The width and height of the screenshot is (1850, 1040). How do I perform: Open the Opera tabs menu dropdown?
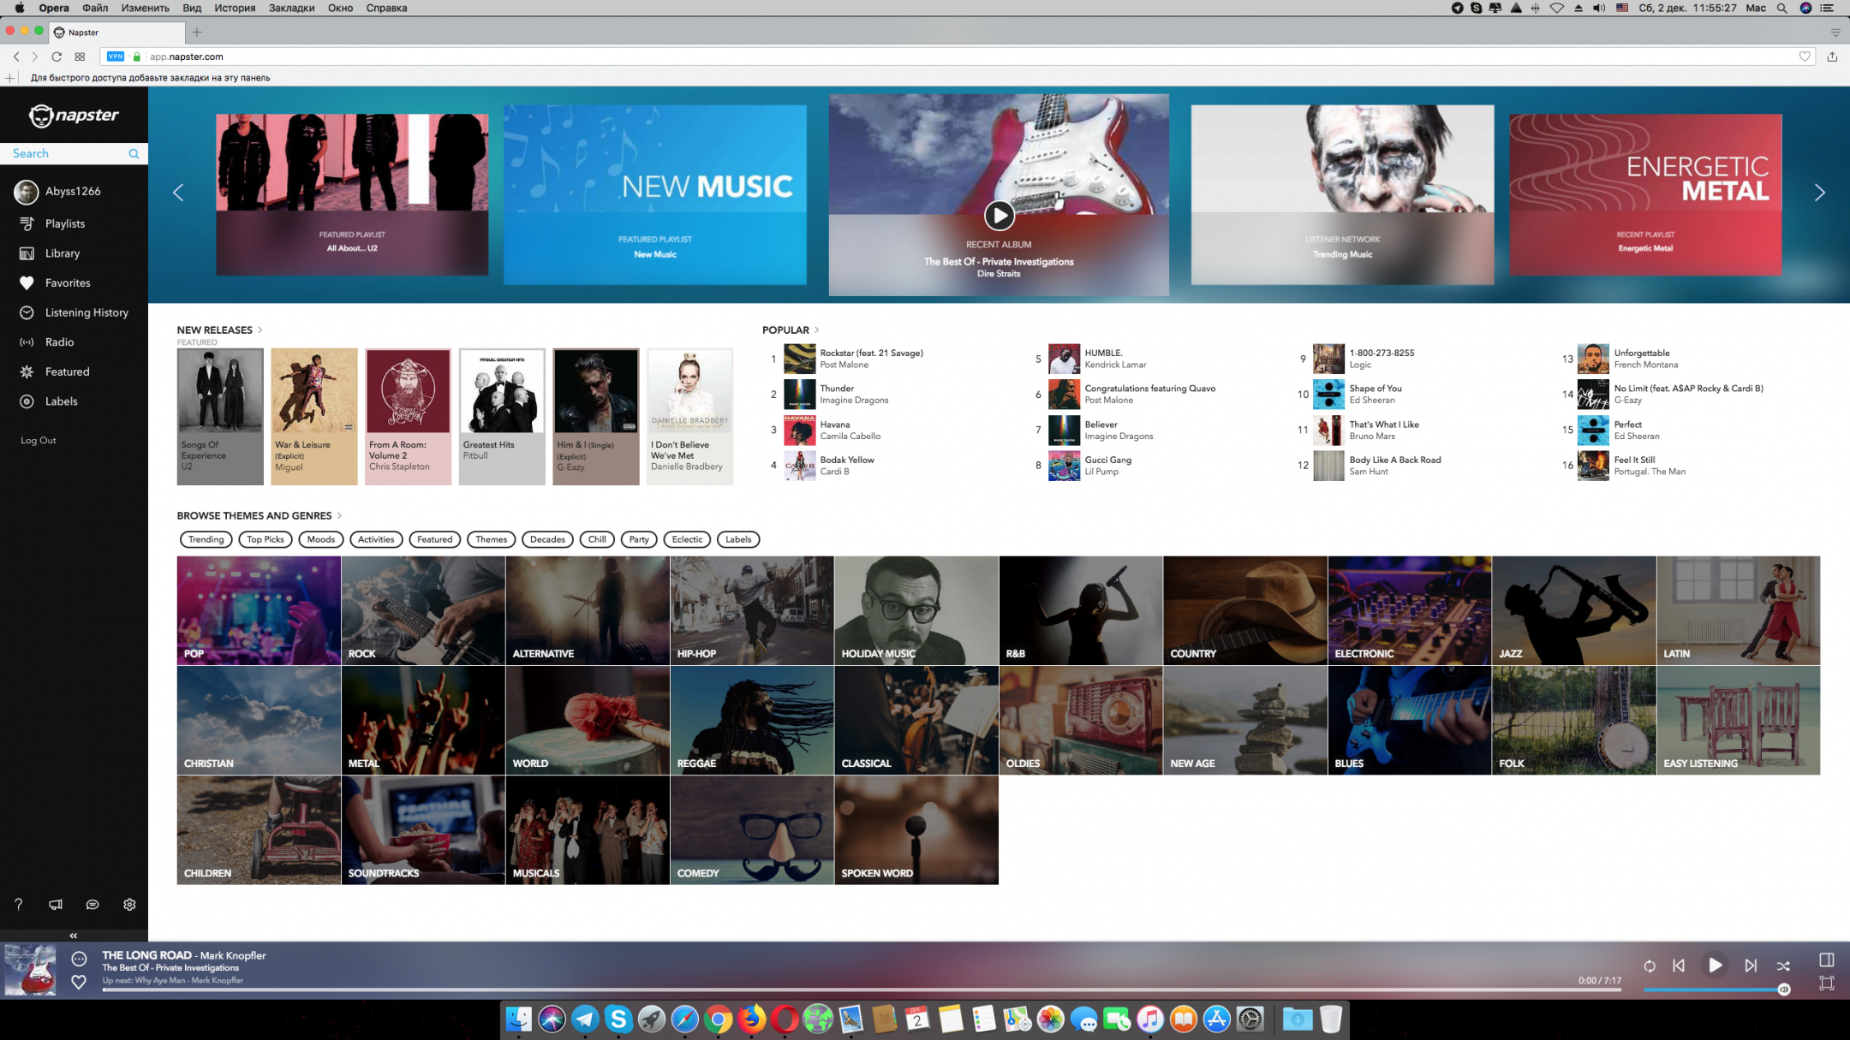[x=1835, y=33]
